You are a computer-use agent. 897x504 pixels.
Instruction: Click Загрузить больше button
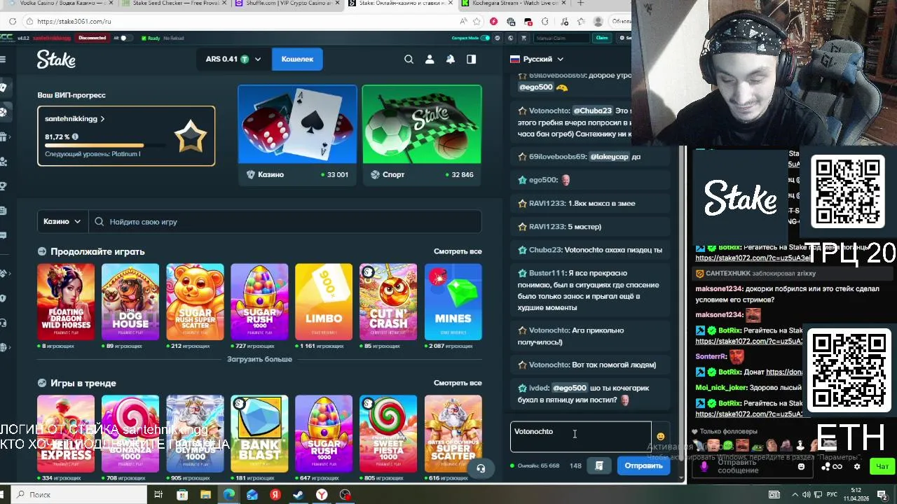(259, 359)
